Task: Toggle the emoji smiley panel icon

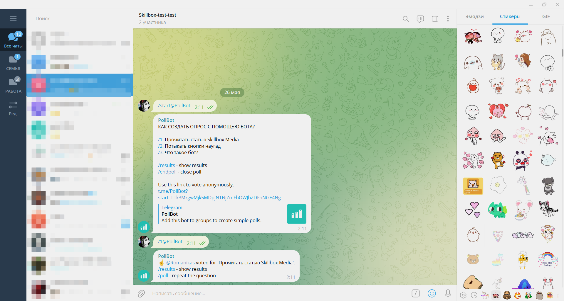Action: coord(432,293)
